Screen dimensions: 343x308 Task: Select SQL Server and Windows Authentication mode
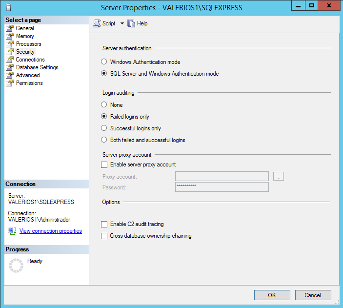tap(104, 73)
